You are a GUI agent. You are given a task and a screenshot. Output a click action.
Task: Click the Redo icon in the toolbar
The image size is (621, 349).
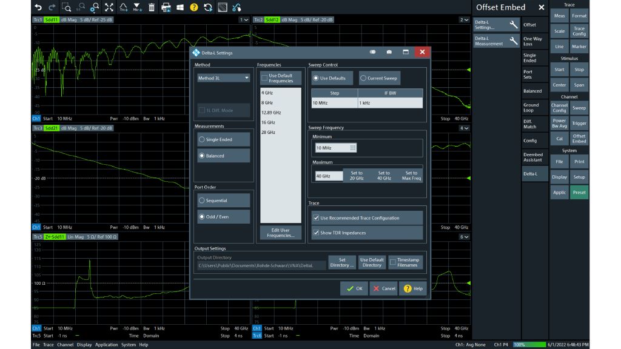(x=52, y=8)
